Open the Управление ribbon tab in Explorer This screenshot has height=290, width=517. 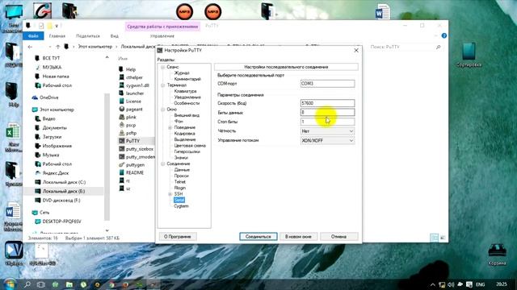tap(162, 35)
